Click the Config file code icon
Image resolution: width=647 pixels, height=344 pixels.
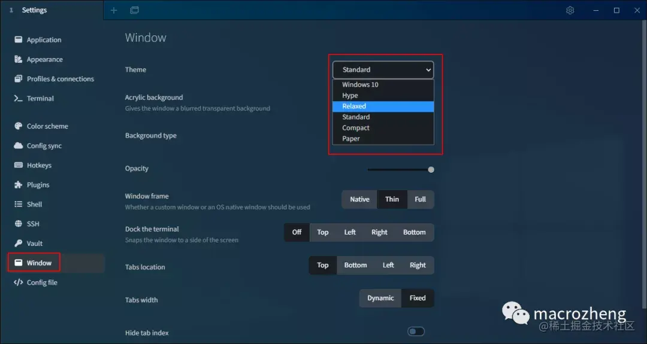(x=18, y=282)
